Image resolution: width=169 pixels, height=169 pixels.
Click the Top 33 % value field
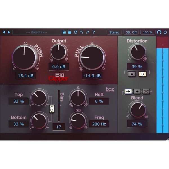pyautogui.click(x=19, y=101)
